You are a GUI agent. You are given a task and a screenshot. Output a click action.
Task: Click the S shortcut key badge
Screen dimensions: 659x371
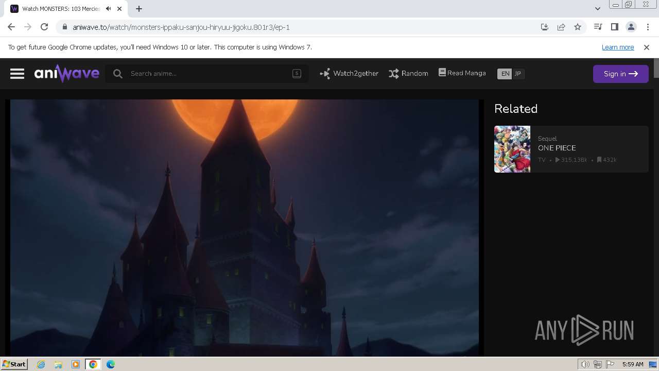coord(297,73)
